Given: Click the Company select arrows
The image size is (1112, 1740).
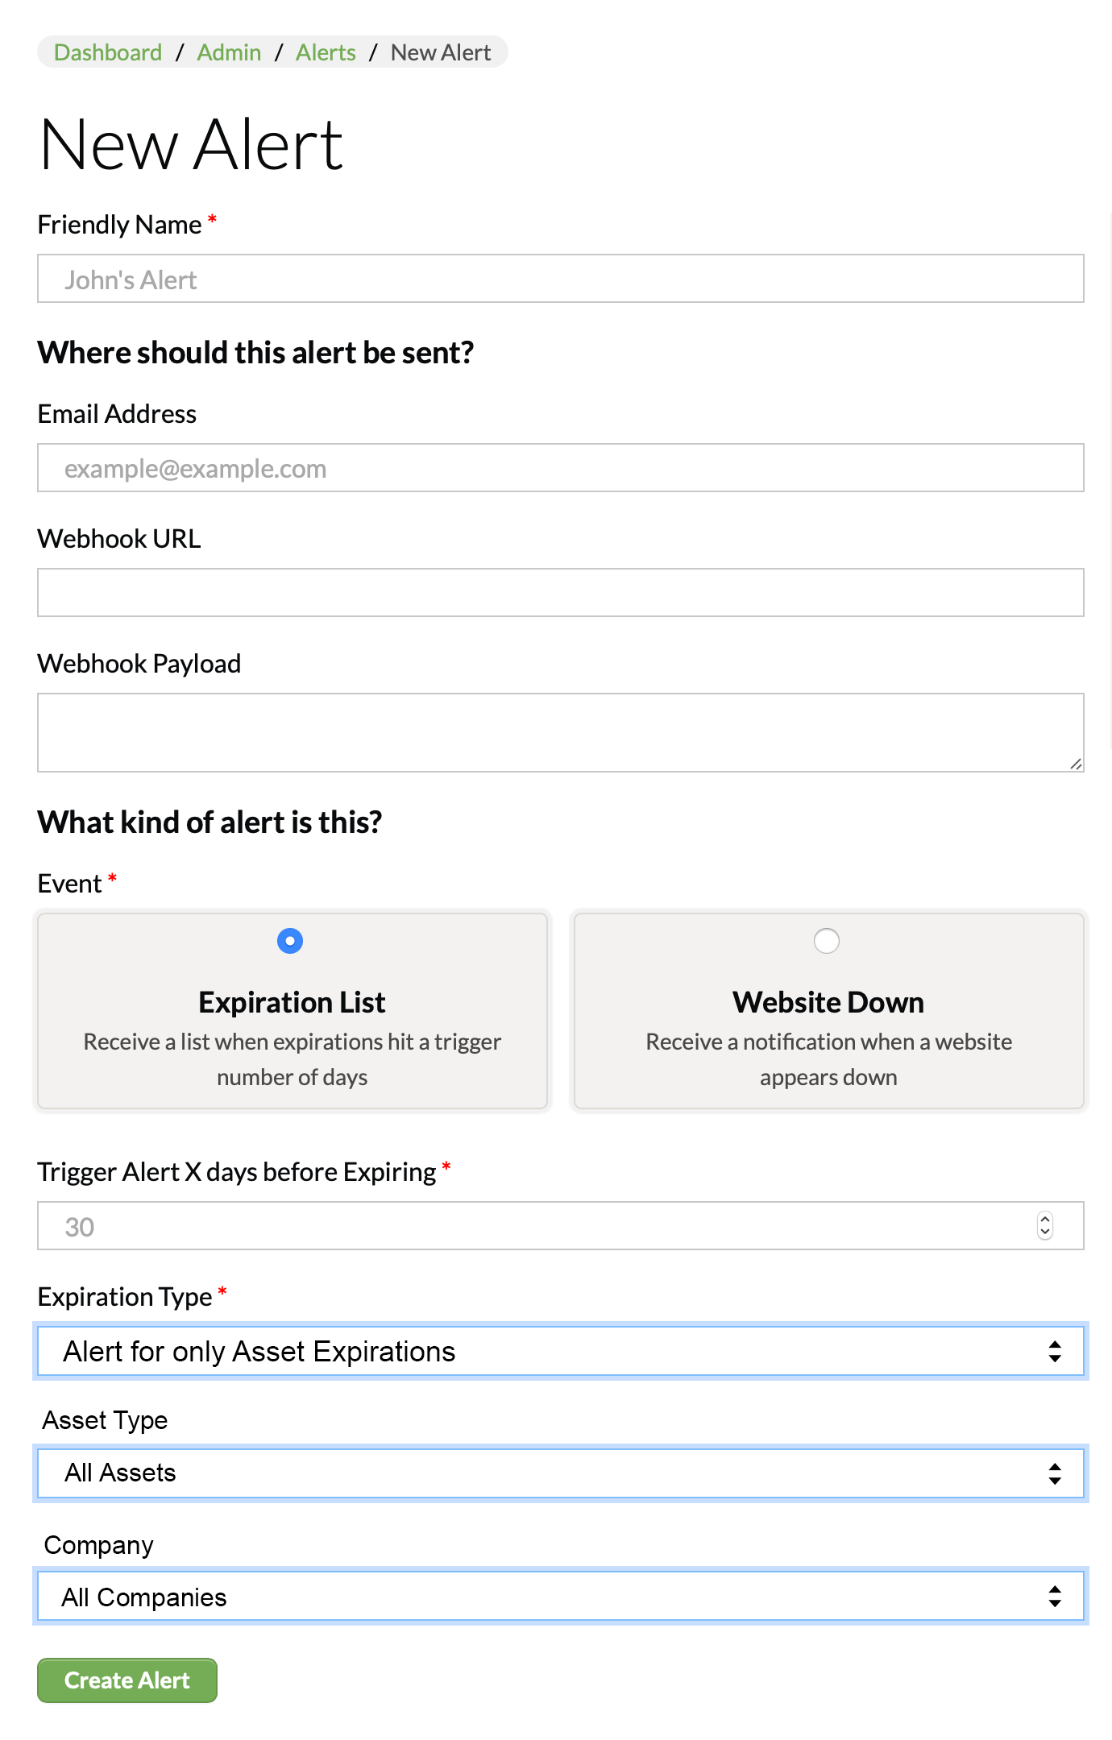Looking at the screenshot, I should click(1055, 1597).
